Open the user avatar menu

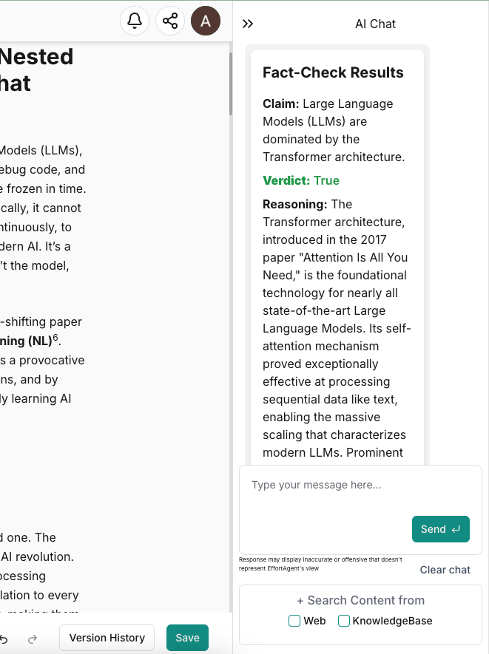[206, 21]
